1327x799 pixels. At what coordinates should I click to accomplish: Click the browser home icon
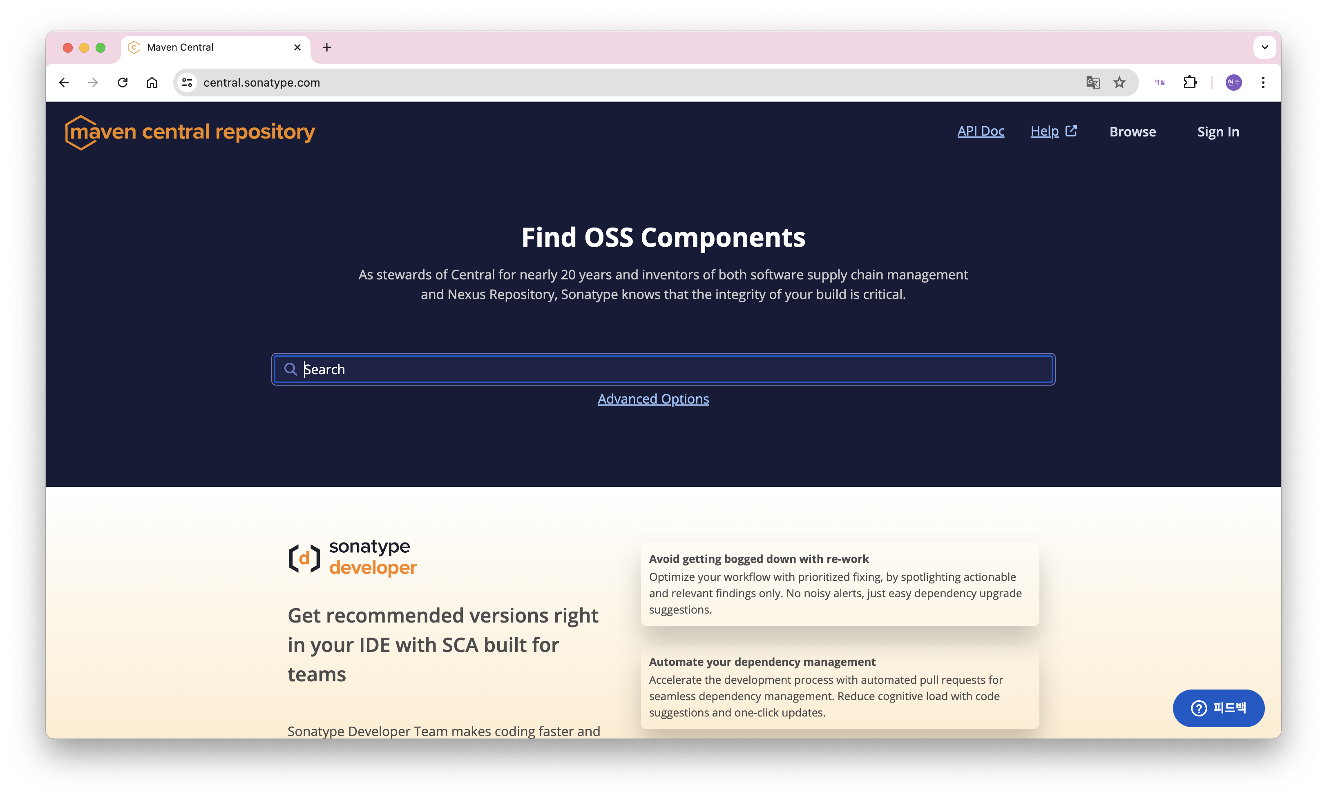tap(152, 83)
